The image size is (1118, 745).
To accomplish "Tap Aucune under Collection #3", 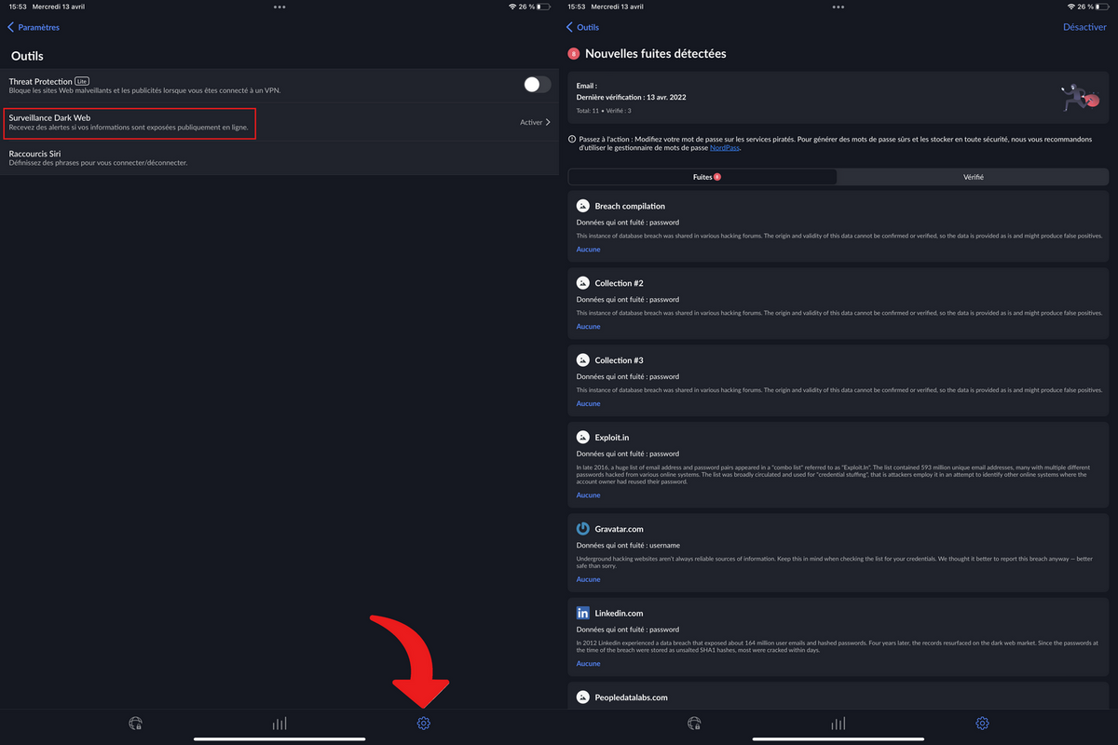I will point(588,404).
